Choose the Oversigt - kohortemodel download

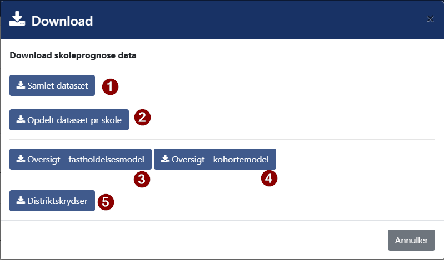(214, 159)
